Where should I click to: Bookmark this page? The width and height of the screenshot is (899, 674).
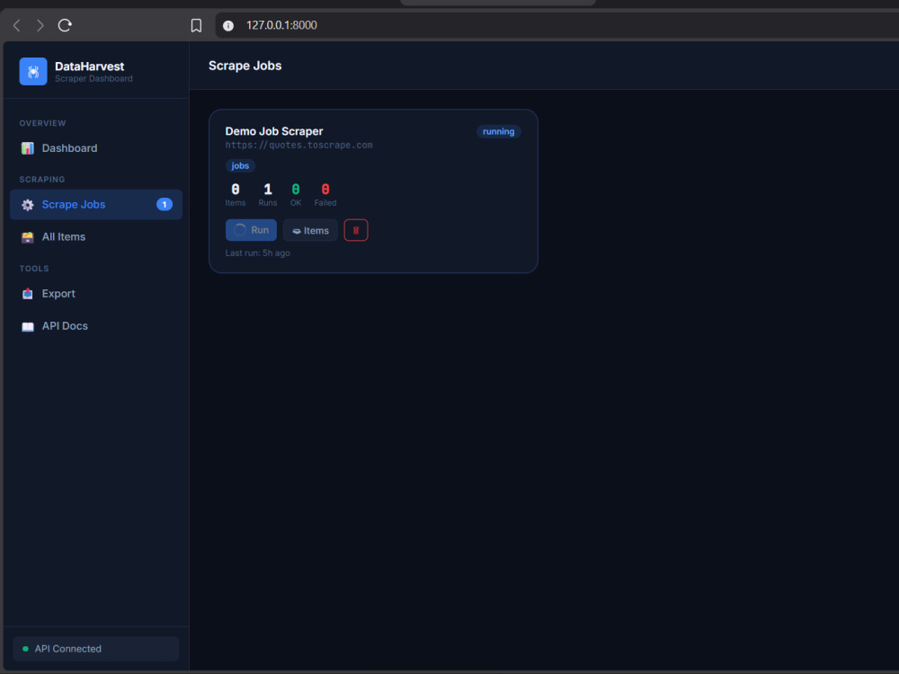point(196,25)
